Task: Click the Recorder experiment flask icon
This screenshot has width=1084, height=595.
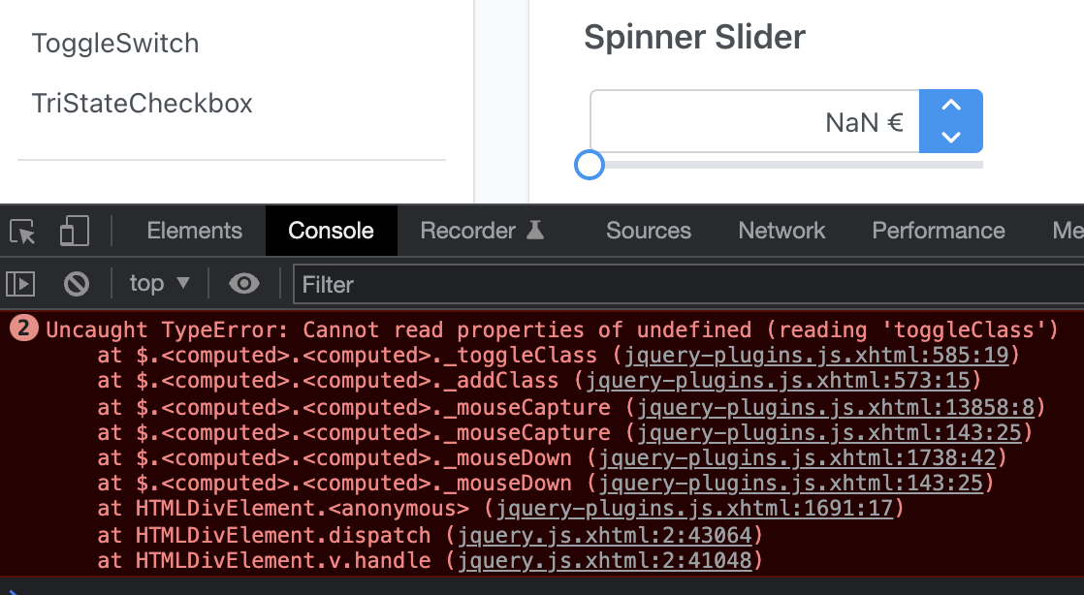Action: click(534, 230)
